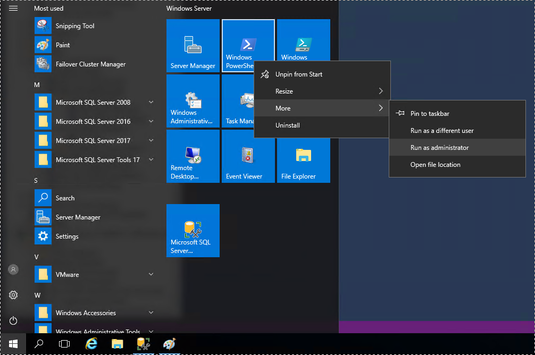
Task: Select Run as administrator
Action: point(457,148)
